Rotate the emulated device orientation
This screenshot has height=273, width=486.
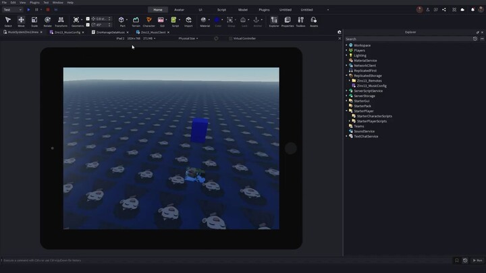(216, 38)
